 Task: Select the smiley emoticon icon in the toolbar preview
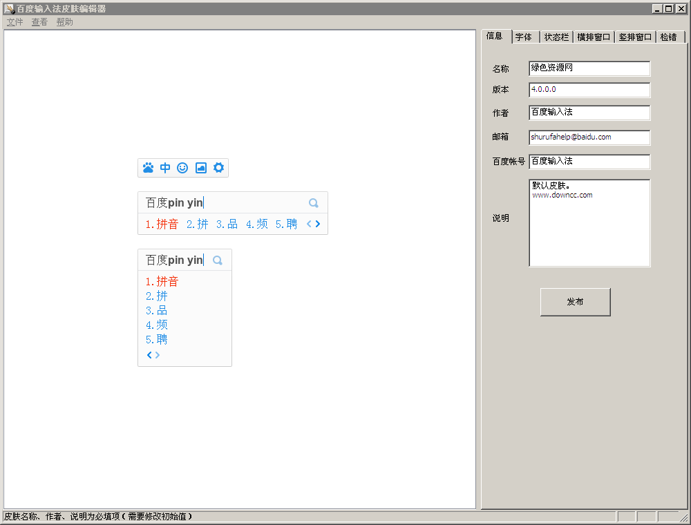(182, 167)
